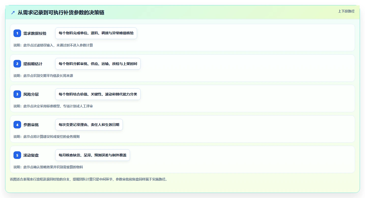Image resolution: width=365 pixels, height=198 pixels.
Task: Click the 滚动复盘 step name
Action: pyautogui.click(x=31, y=155)
